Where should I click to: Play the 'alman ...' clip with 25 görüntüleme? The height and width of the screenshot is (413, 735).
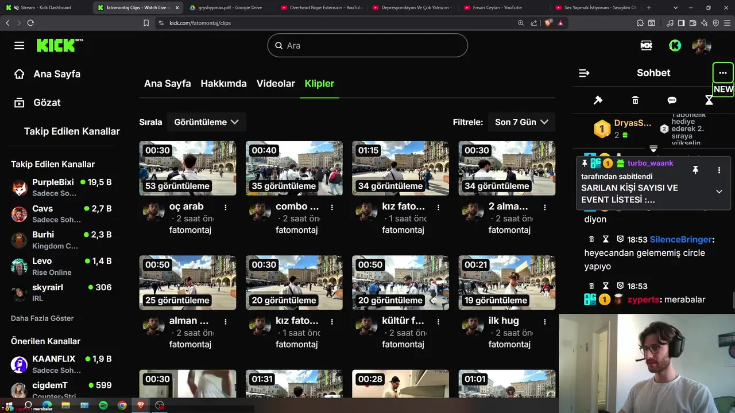(x=188, y=282)
